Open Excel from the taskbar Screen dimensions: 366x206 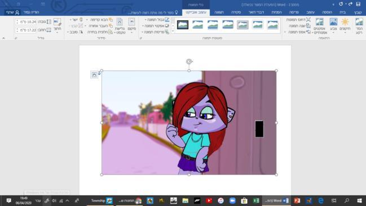click(x=256, y=200)
